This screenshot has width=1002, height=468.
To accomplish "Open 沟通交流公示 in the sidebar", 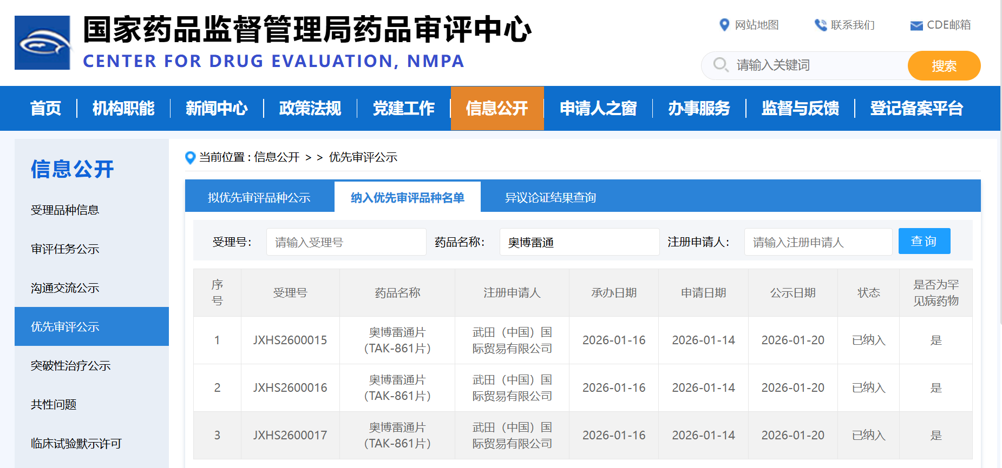I will point(65,288).
